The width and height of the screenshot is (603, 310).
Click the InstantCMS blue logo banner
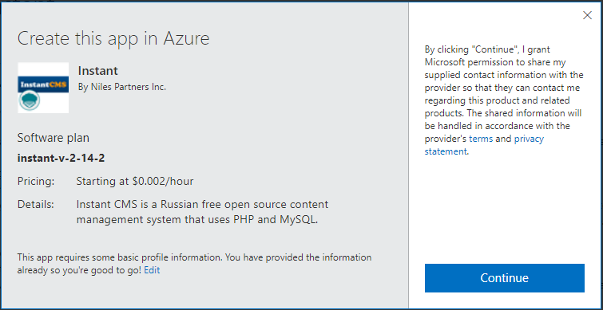pos(43,84)
